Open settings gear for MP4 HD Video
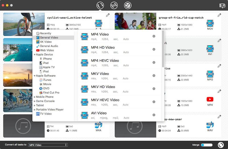228x149 pixels. tap(154, 49)
